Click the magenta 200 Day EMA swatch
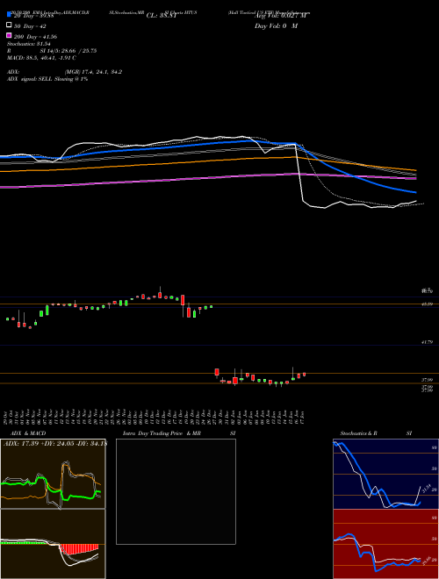This screenshot has height=579, width=439. pos(9,35)
